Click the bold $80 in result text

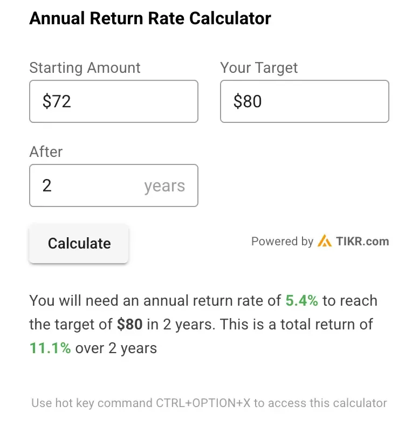point(129,325)
